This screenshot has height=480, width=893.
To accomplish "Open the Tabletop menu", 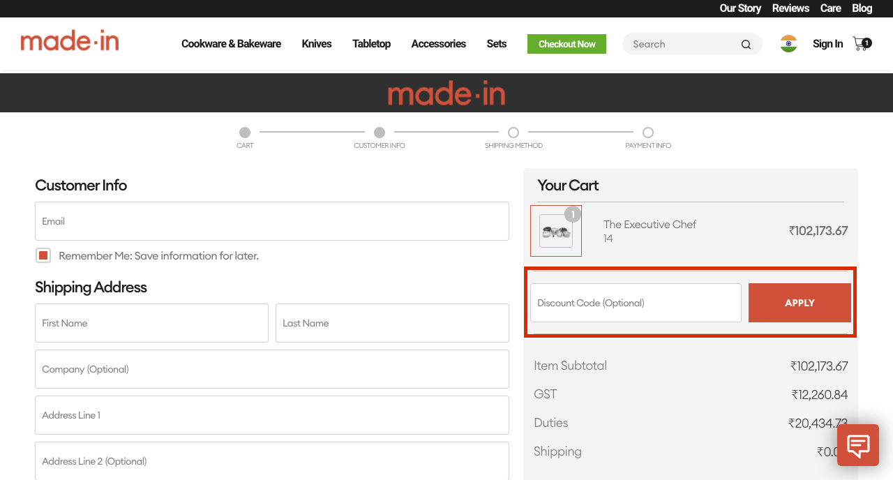I will (x=371, y=44).
